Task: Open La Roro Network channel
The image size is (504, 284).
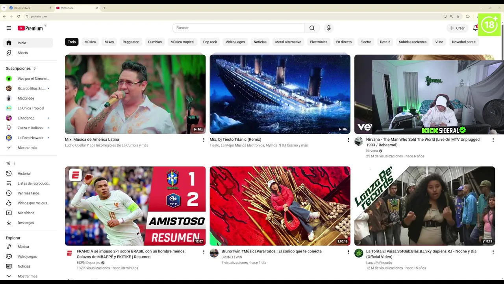Action: [x=28, y=138]
